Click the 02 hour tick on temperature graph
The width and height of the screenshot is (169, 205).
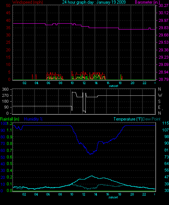(x=24, y=194)
